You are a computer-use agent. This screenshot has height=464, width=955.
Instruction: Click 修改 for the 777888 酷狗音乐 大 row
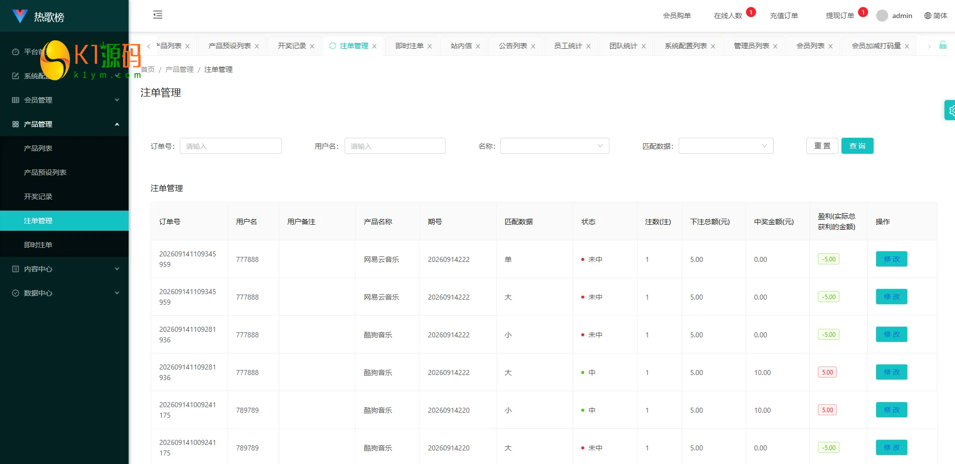[892, 372]
